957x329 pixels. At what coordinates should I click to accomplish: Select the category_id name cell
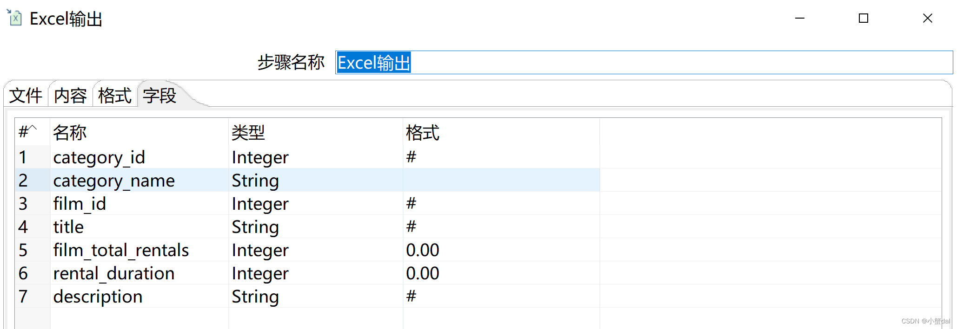coord(139,157)
